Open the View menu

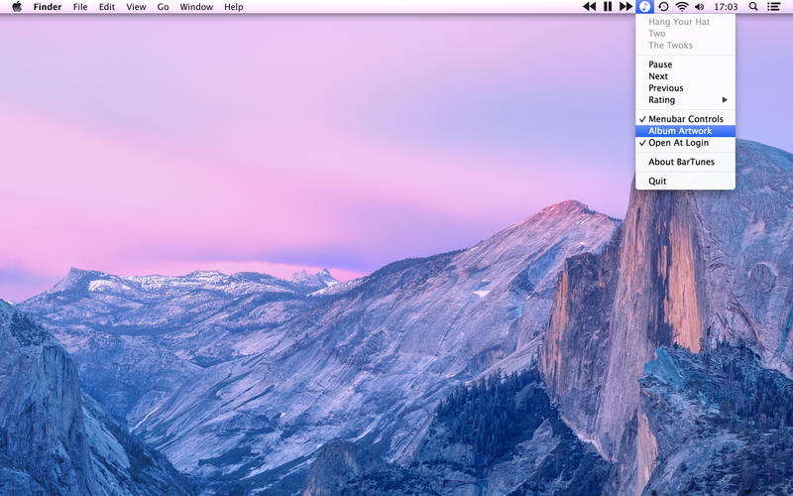pyautogui.click(x=136, y=7)
